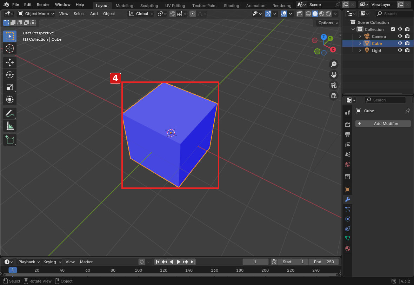Open the Global orientation dropdown
Screen dimensions: 414x285
(x=141, y=14)
